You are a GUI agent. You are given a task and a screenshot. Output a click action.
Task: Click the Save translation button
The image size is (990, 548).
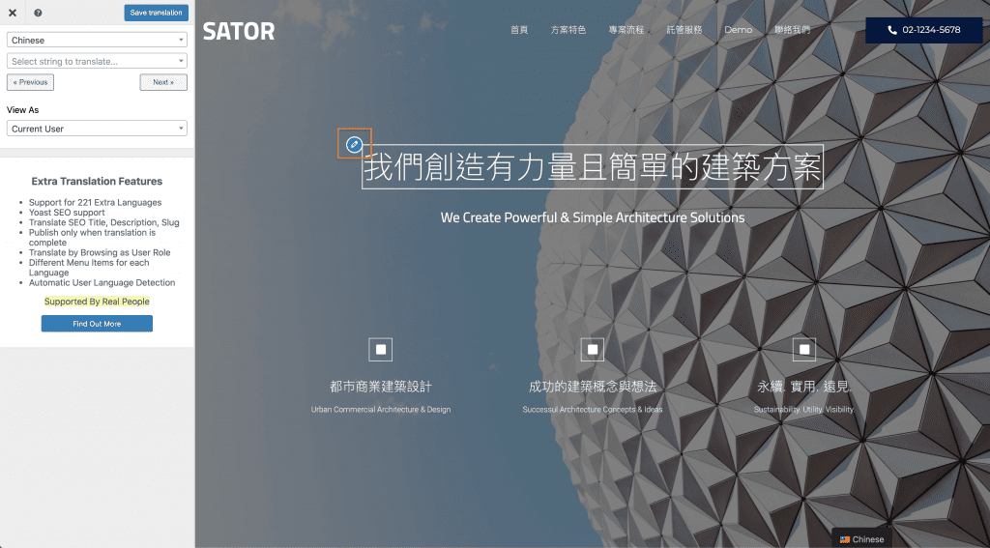[156, 13]
